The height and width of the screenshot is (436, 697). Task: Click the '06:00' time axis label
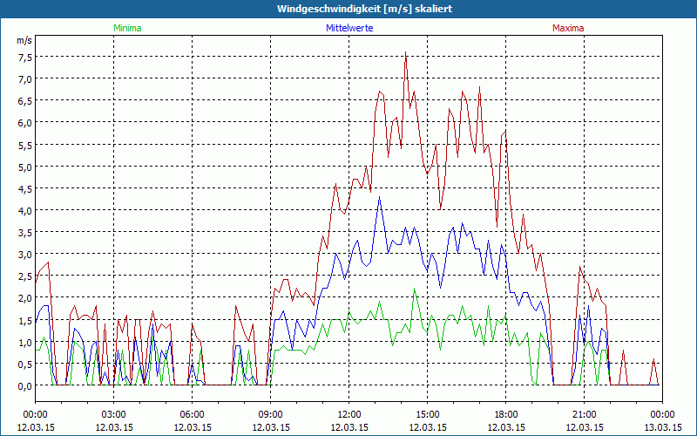tap(192, 415)
